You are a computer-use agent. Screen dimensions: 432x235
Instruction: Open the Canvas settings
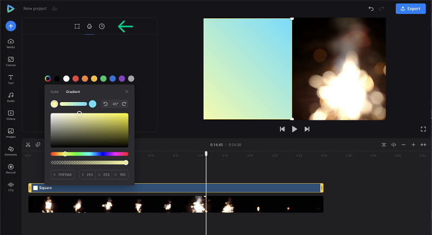(11, 61)
